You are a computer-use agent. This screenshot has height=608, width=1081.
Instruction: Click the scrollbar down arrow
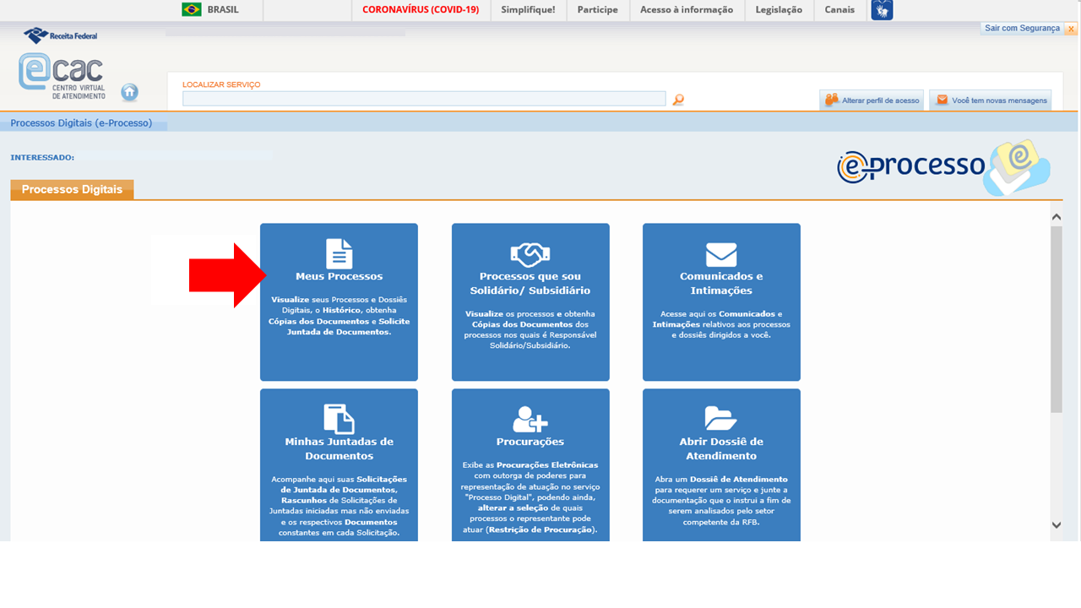point(1056,525)
